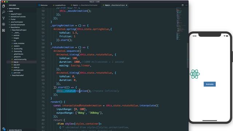Expand the ios folder
This screenshot has height=131, width=233.
pos(15,41)
